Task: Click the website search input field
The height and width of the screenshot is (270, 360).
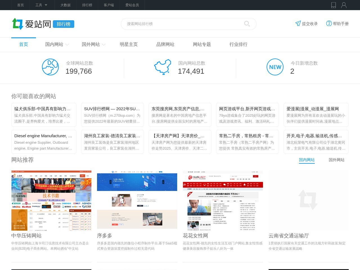Action: (x=183, y=24)
